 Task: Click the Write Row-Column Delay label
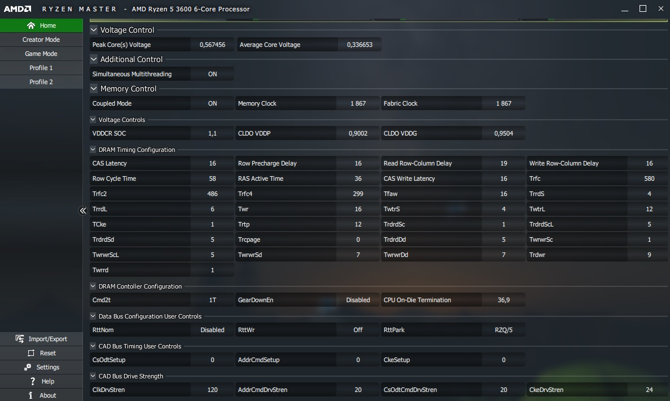pyautogui.click(x=564, y=163)
